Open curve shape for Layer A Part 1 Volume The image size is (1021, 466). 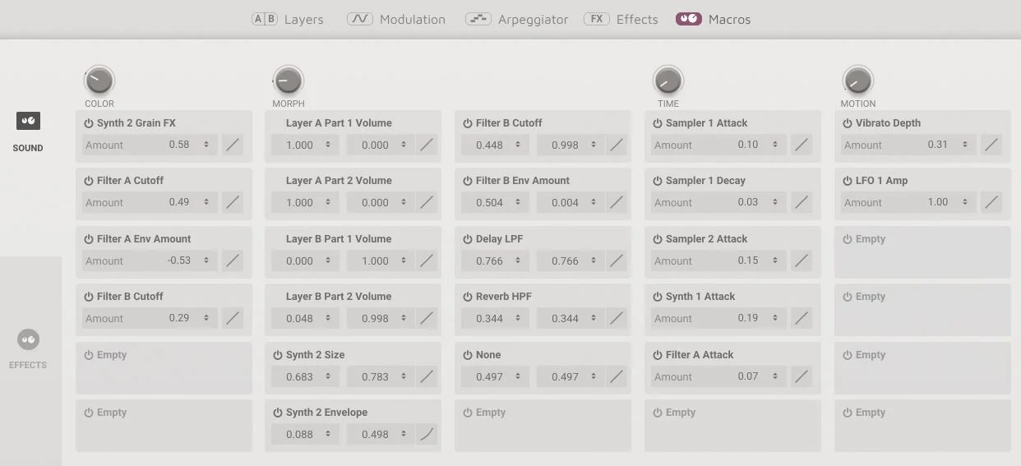click(427, 145)
